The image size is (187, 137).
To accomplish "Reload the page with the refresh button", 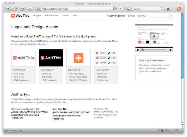I will pyautogui.click(x=22, y=9).
